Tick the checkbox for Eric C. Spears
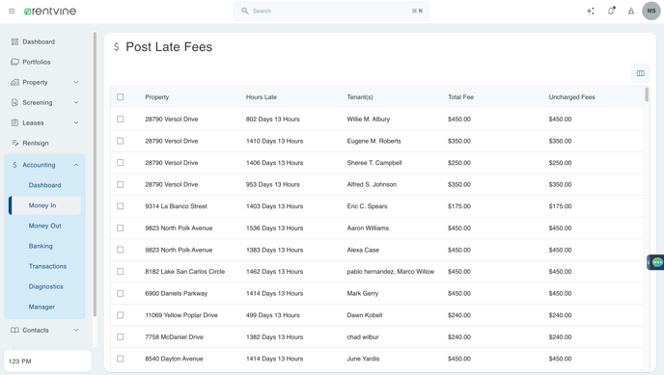The width and height of the screenshot is (664, 375). (121, 206)
